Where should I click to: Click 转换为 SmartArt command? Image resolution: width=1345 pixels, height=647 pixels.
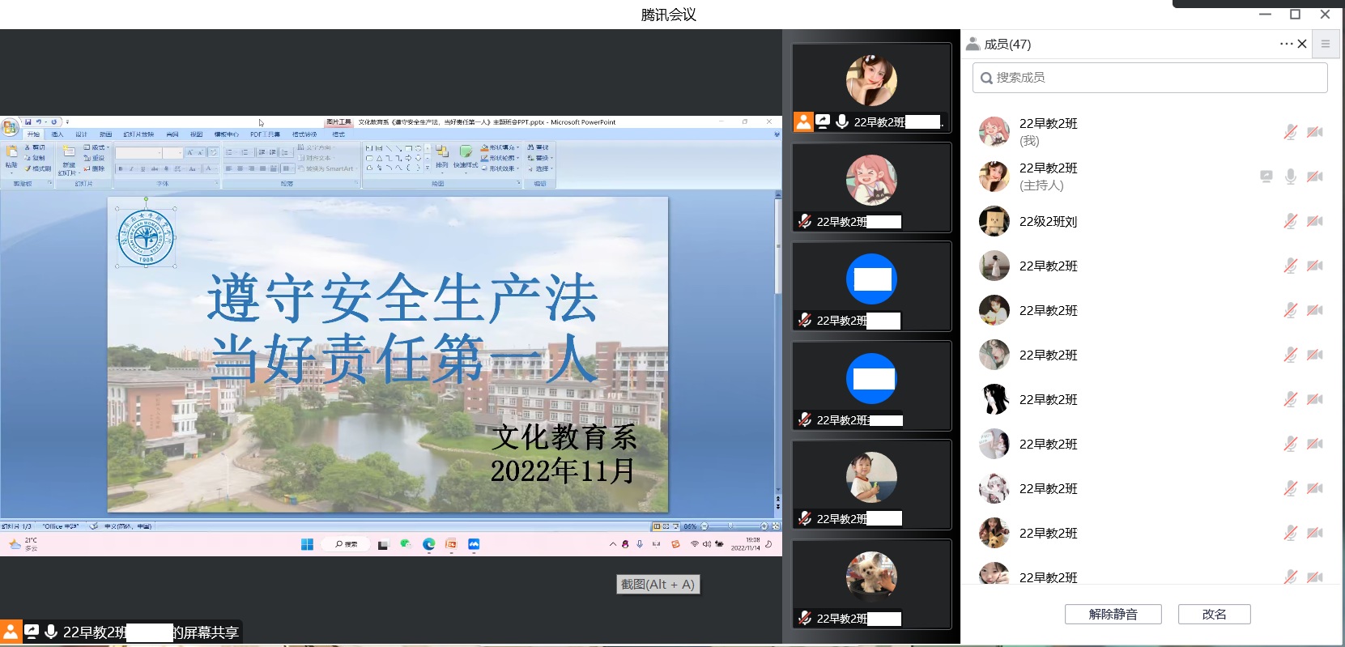coord(327,168)
